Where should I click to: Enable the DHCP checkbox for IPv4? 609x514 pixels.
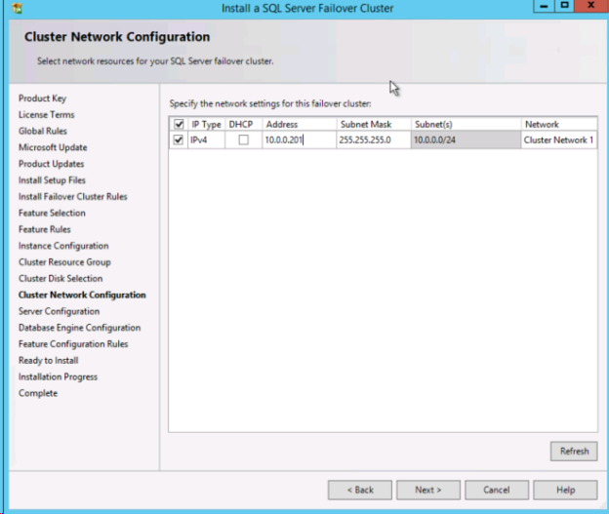click(x=244, y=139)
